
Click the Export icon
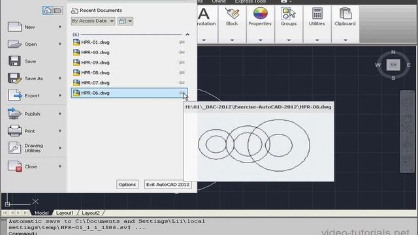click(14, 95)
